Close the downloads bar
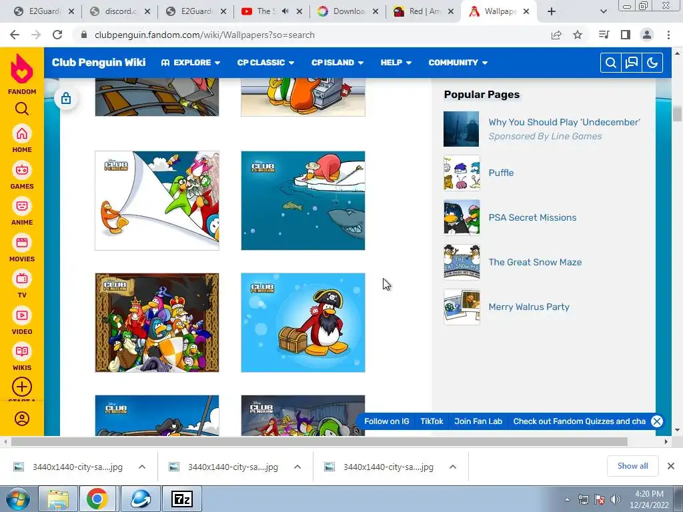683x512 pixels. [x=671, y=466]
